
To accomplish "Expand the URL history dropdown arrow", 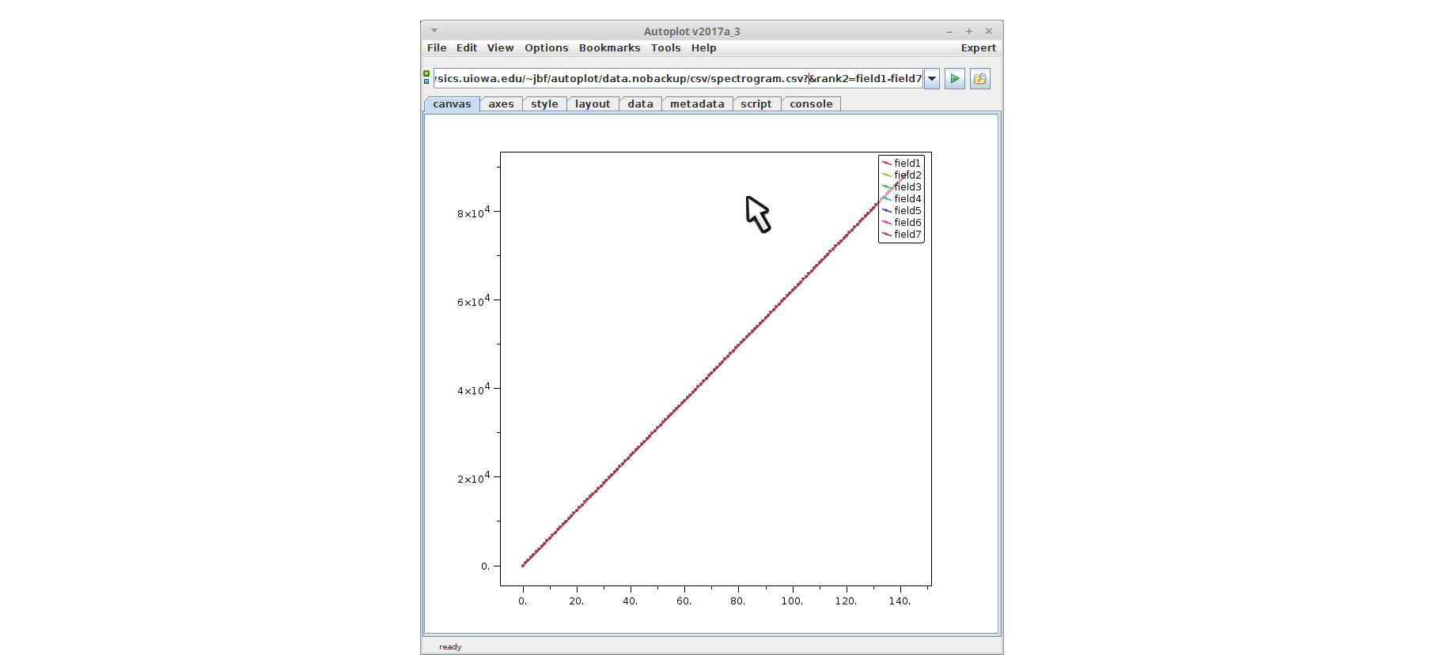I will tap(932, 78).
